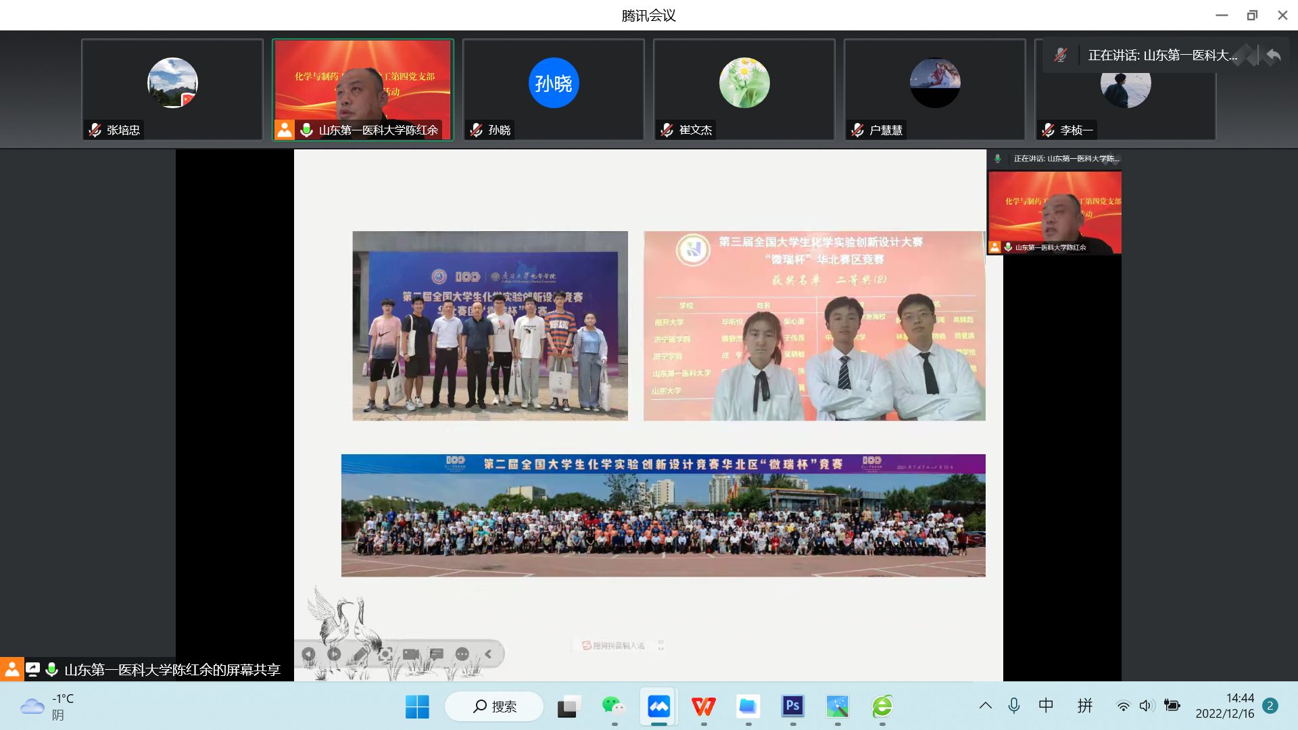Toggle Chinese input mode 中 indicator
This screenshot has height=730, width=1298.
pyautogui.click(x=1046, y=706)
